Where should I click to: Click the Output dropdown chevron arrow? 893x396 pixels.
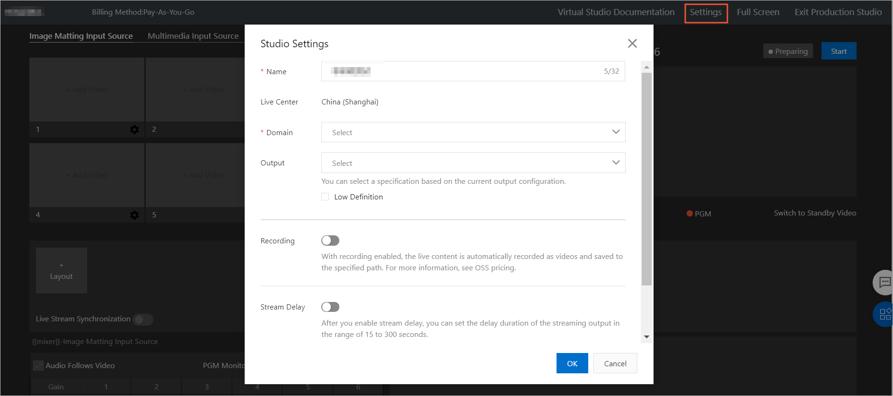point(616,163)
